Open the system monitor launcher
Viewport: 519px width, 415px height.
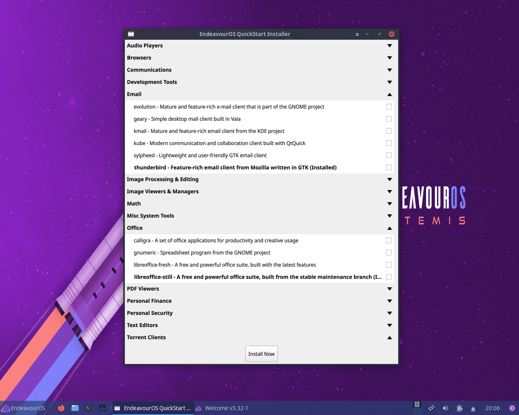tap(103, 408)
